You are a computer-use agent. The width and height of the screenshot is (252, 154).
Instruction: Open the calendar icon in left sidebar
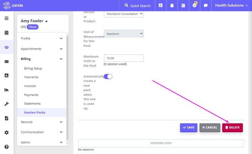6,33
